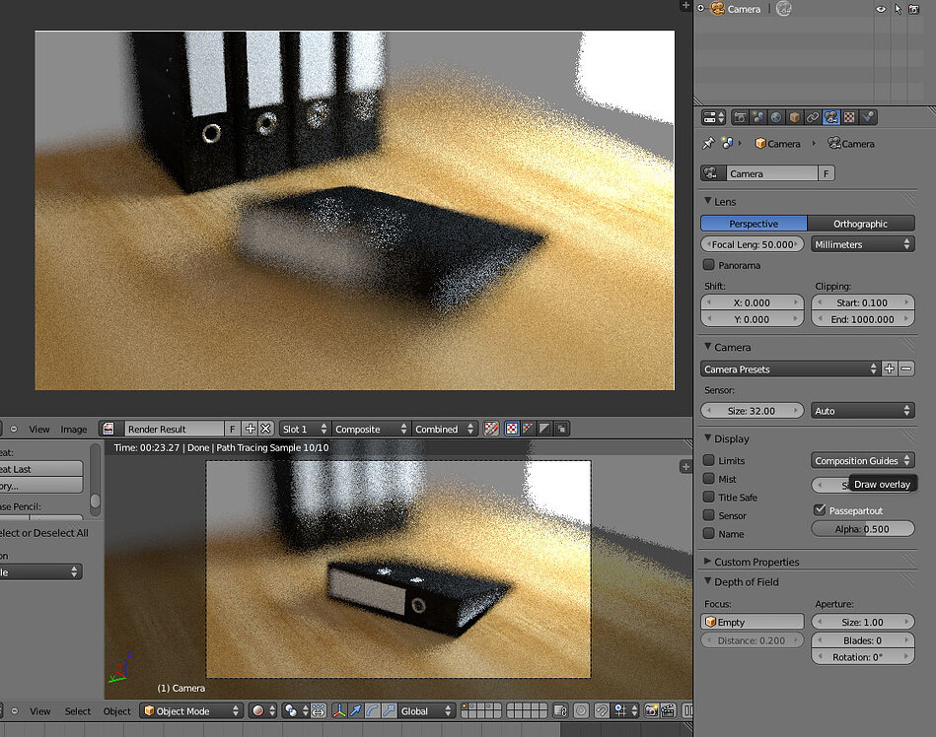The image size is (936, 737).
Task: Enable the Mist checkbox
Action: pos(708,479)
